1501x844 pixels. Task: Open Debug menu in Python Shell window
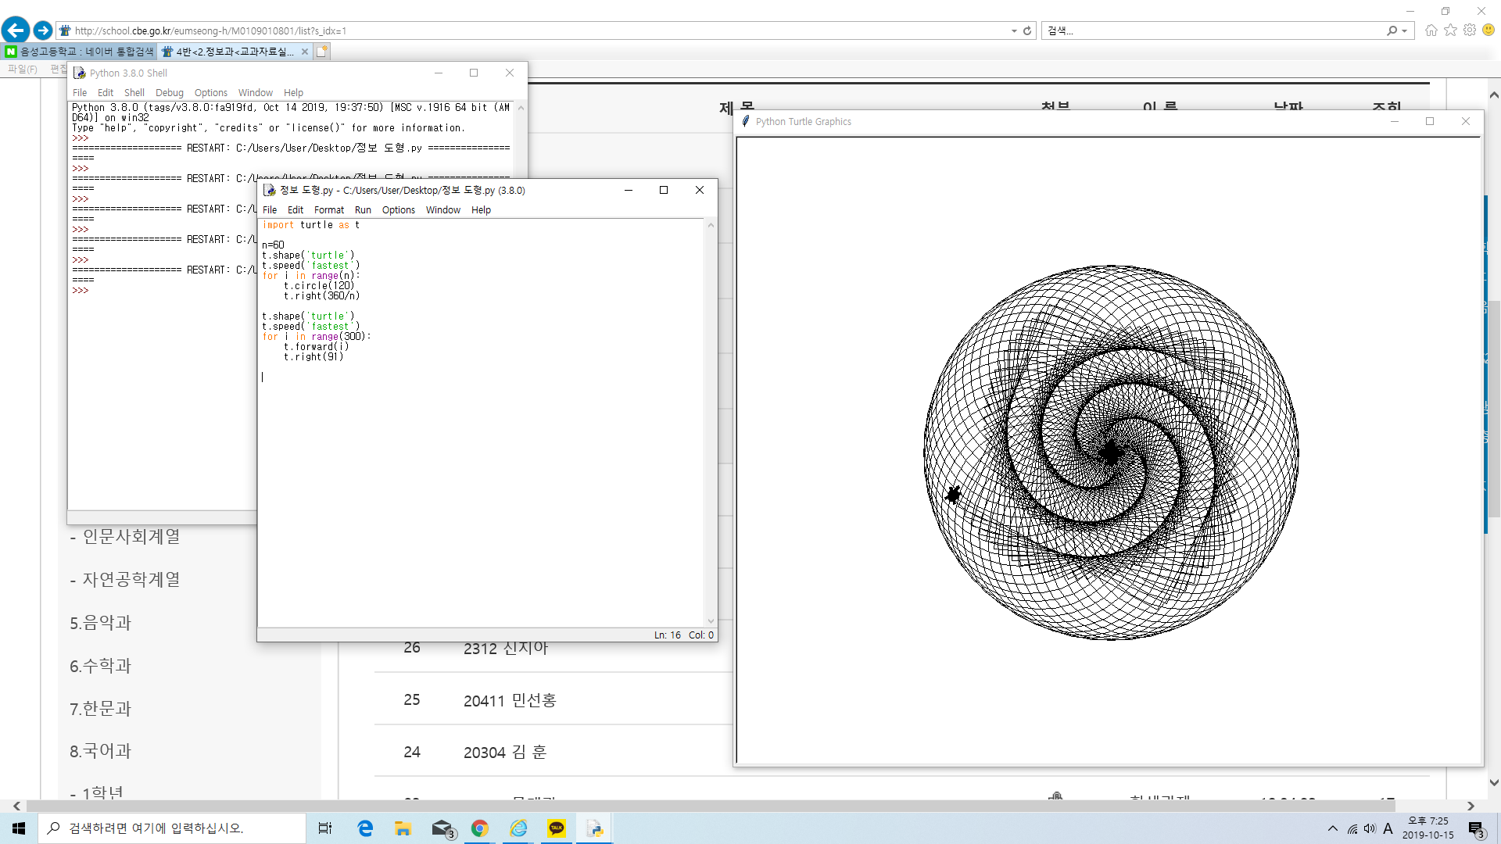(x=170, y=92)
